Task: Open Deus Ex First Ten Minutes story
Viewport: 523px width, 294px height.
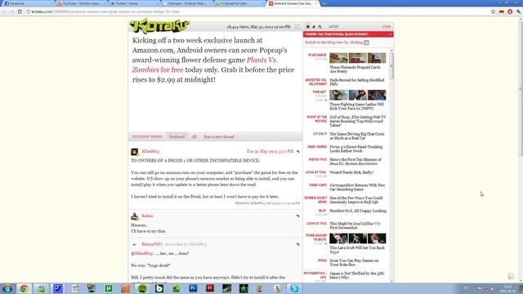Action: click(x=355, y=162)
